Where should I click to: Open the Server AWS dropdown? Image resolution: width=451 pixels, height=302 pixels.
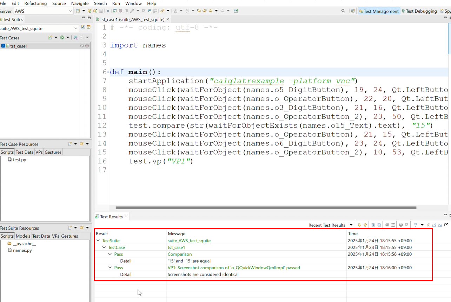(x=70, y=11)
